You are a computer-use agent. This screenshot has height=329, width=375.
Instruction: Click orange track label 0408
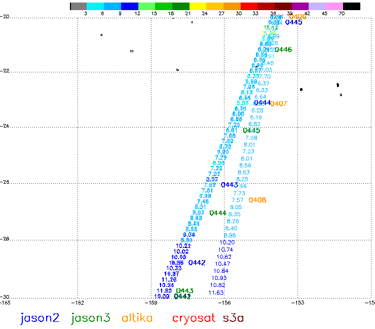click(257, 200)
